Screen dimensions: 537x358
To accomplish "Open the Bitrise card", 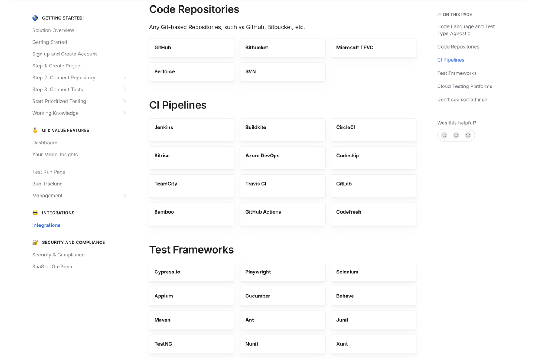I will click(192, 158).
